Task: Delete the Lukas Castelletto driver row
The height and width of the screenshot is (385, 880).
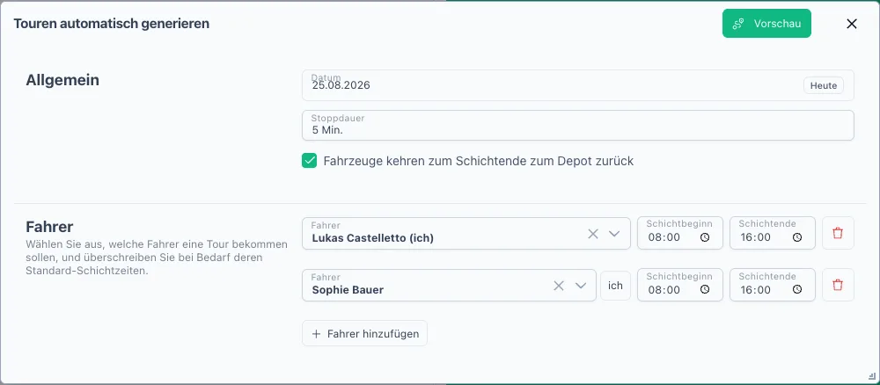Action: click(838, 233)
